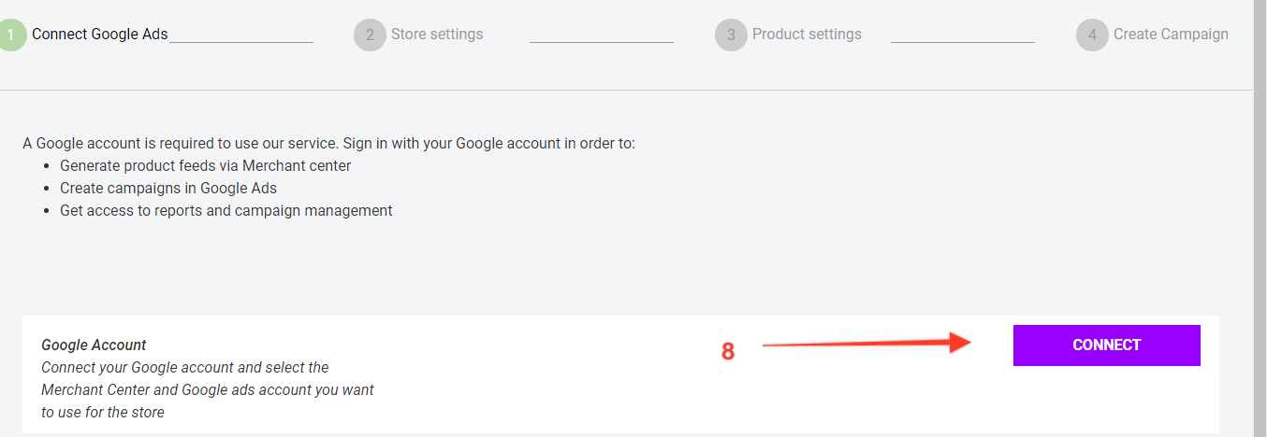The height and width of the screenshot is (437, 1267).
Task: Click the Generate product feeds bullet text
Action: click(205, 166)
